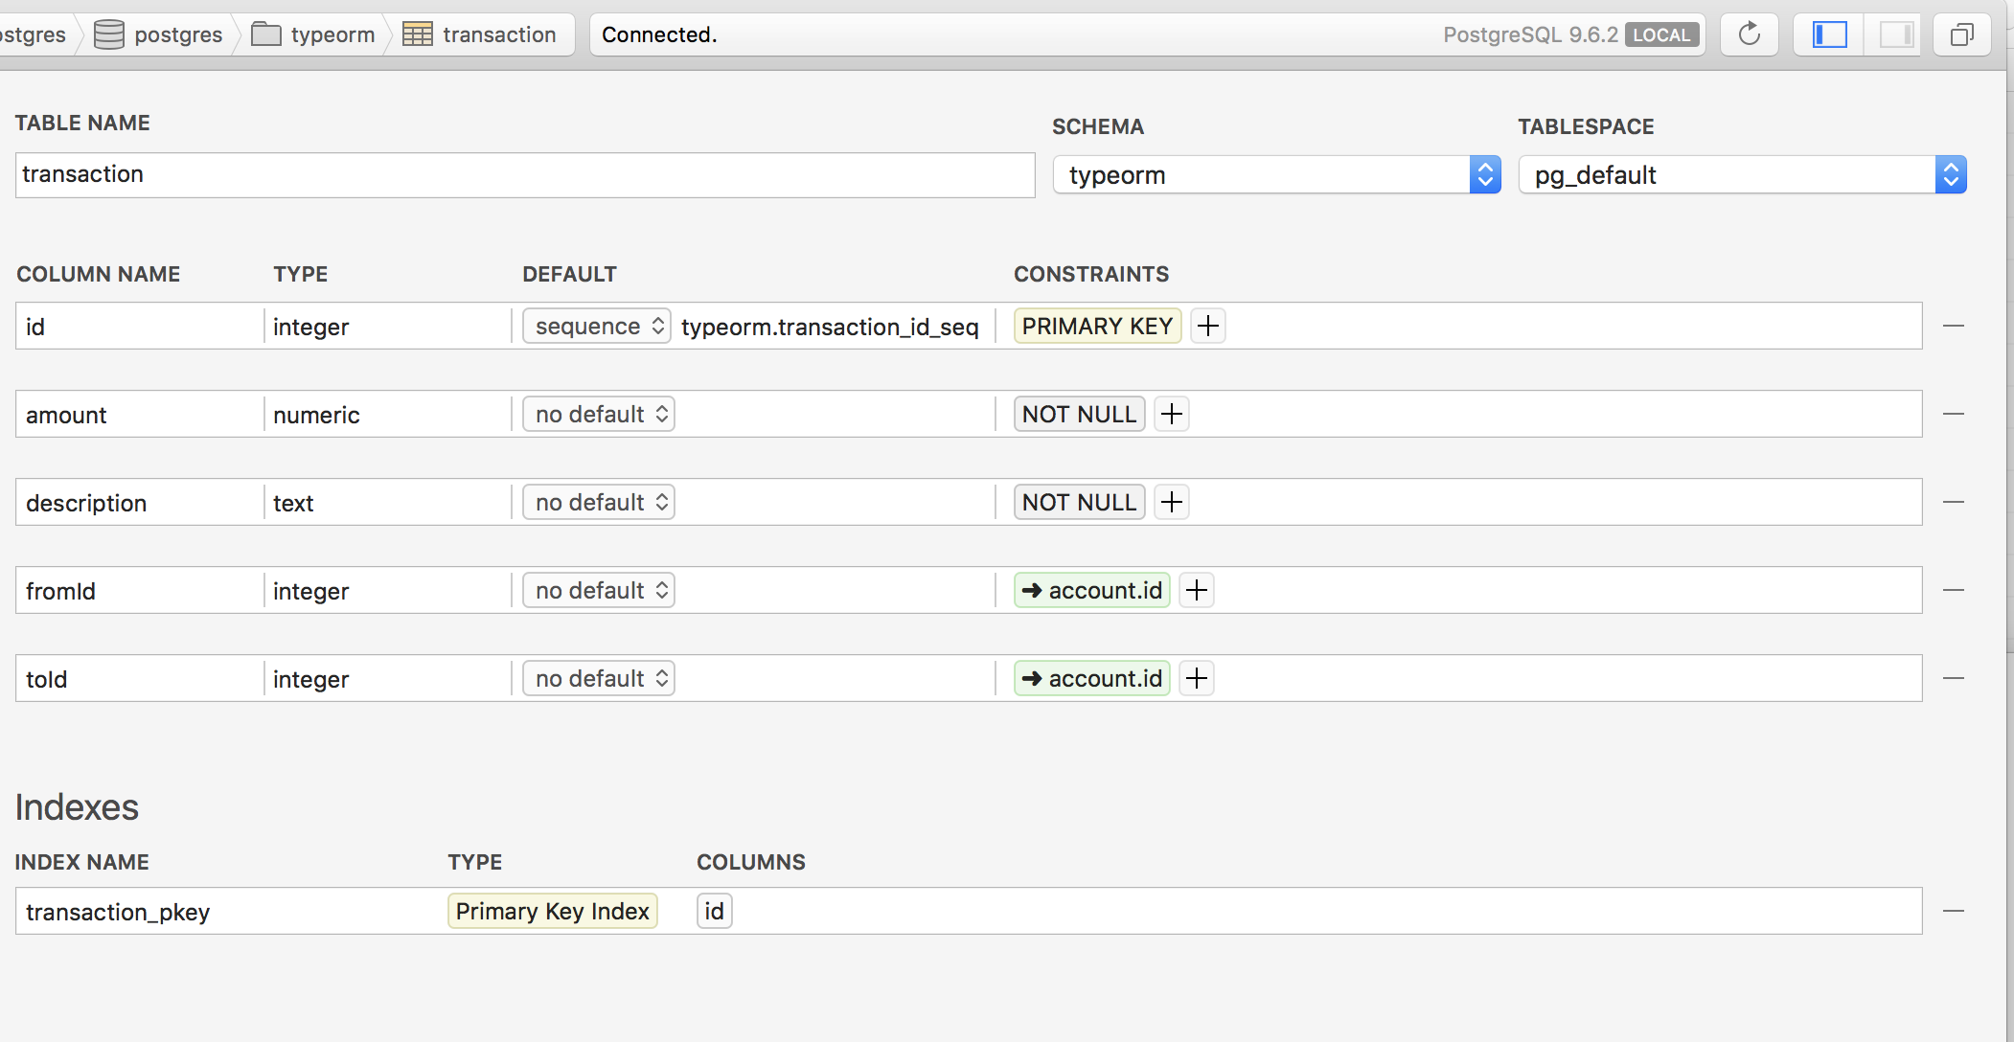
Task: Click plus to add constraint to id column
Action: click(x=1206, y=326)
